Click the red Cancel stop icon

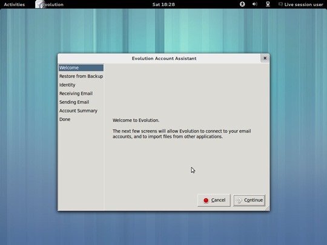(x=206, y=200)
